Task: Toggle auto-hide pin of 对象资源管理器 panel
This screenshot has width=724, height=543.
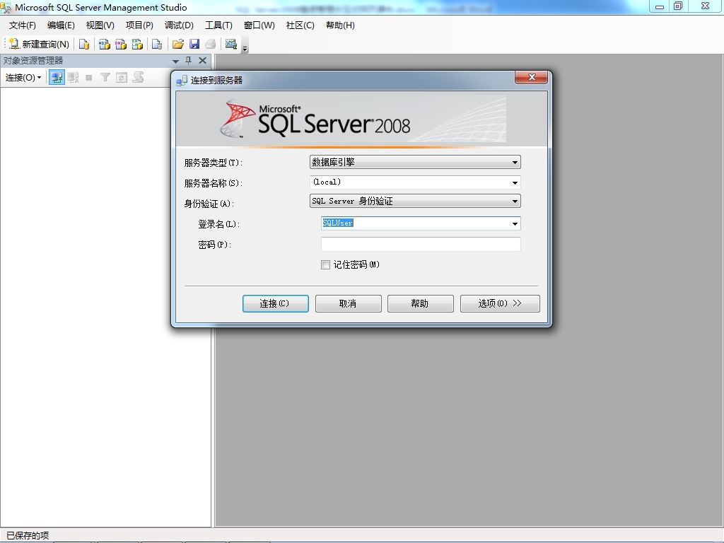Action: coord(188,61)
